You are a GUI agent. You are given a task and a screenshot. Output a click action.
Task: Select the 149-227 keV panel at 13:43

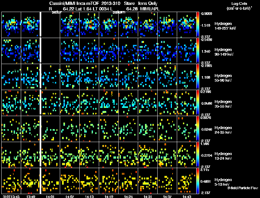(x=11, y=24)
